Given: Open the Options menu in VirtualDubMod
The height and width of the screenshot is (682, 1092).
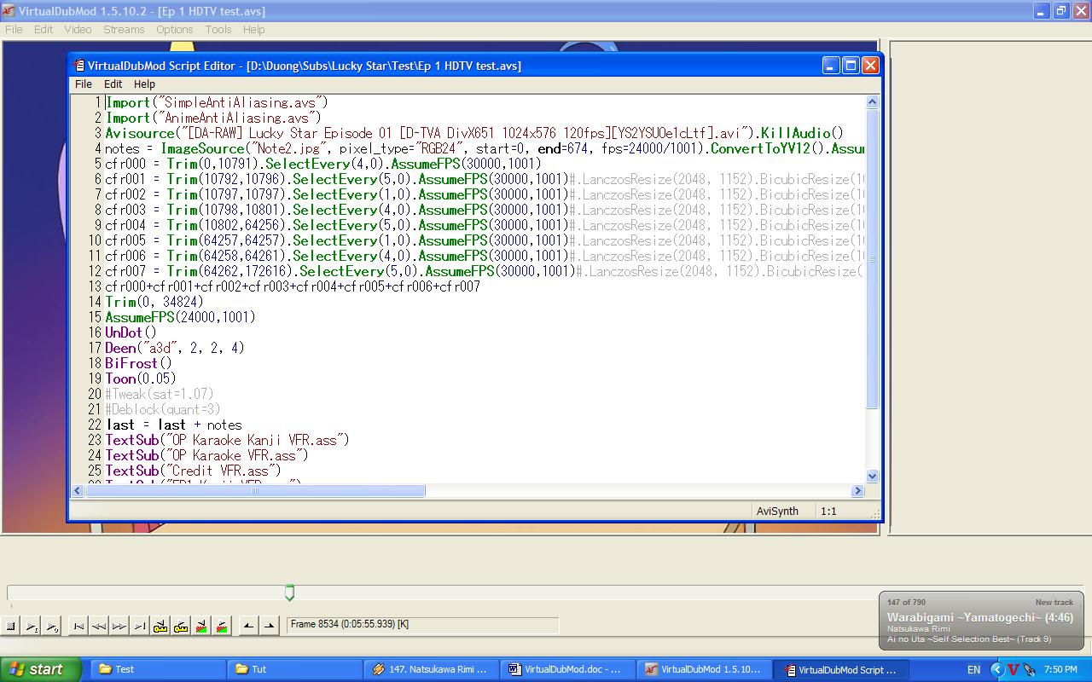Looking at the screenshot, I should [174, 29].
